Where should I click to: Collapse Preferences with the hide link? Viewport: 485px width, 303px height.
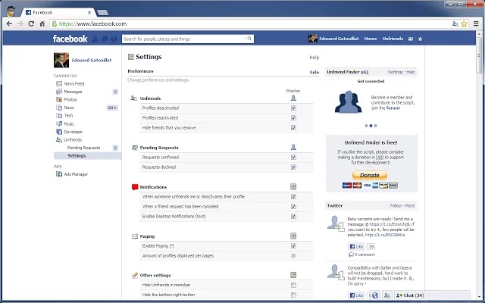coord(314,72)
